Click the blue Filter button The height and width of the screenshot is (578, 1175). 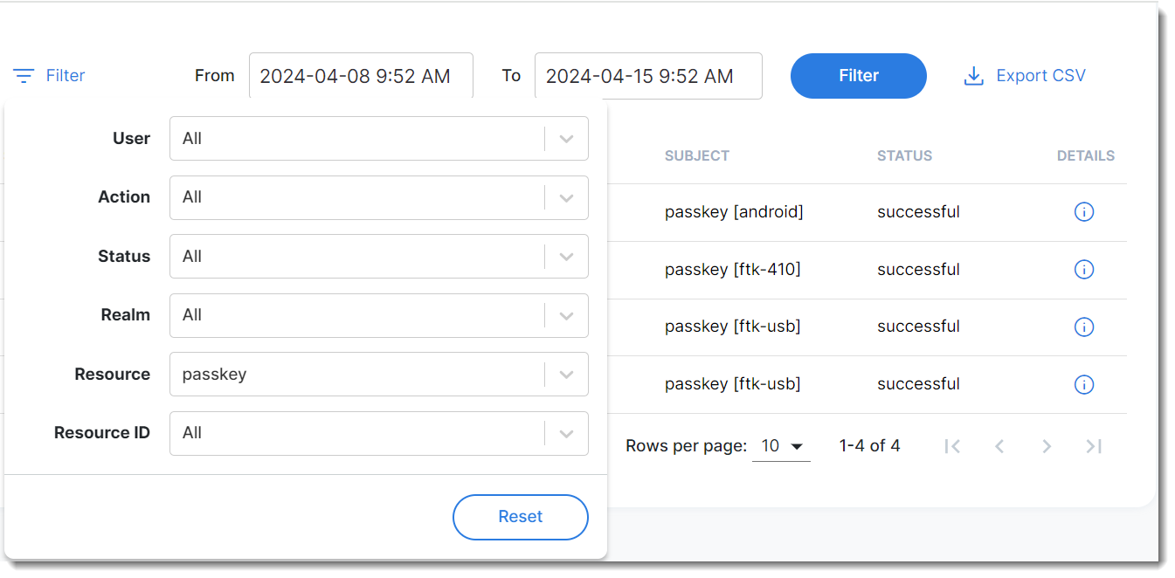coord(858,76)
